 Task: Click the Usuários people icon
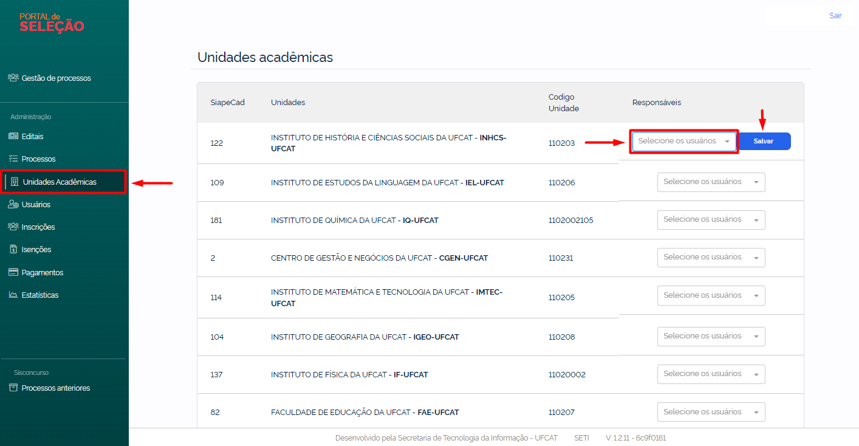pos(13,204)
